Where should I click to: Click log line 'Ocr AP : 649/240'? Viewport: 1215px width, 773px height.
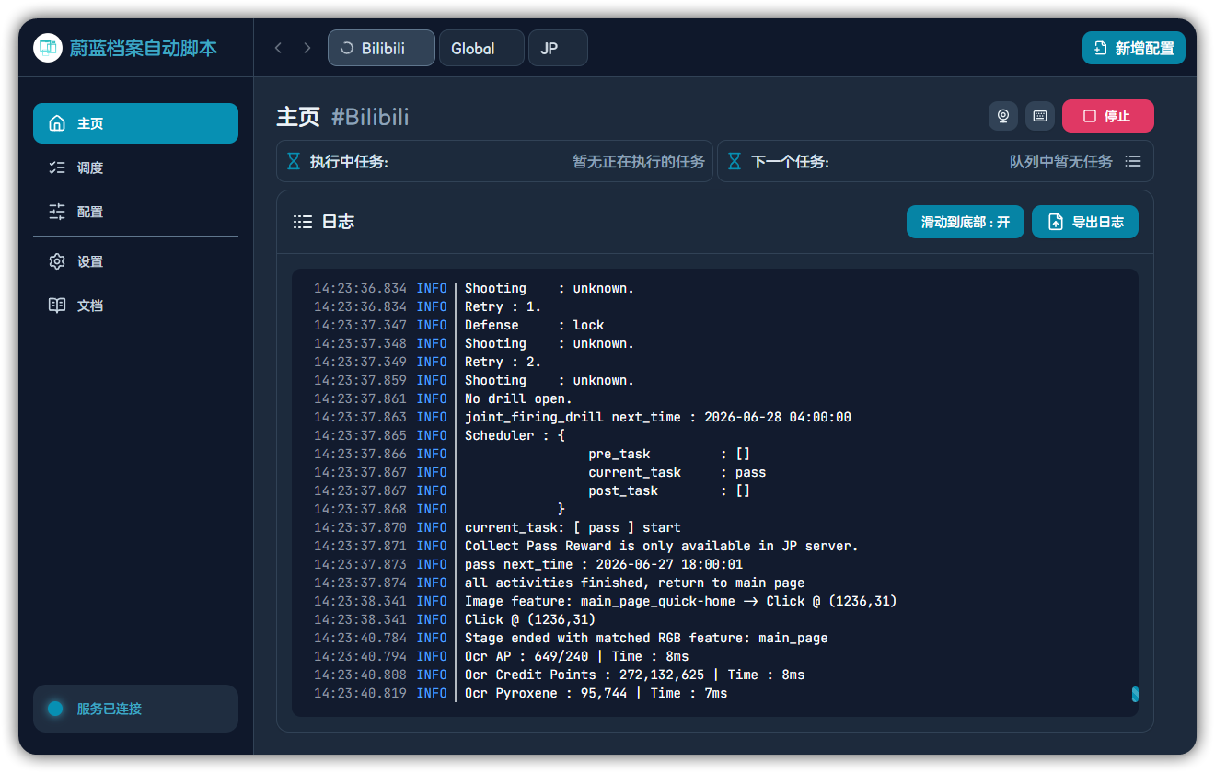coord(576,656)
